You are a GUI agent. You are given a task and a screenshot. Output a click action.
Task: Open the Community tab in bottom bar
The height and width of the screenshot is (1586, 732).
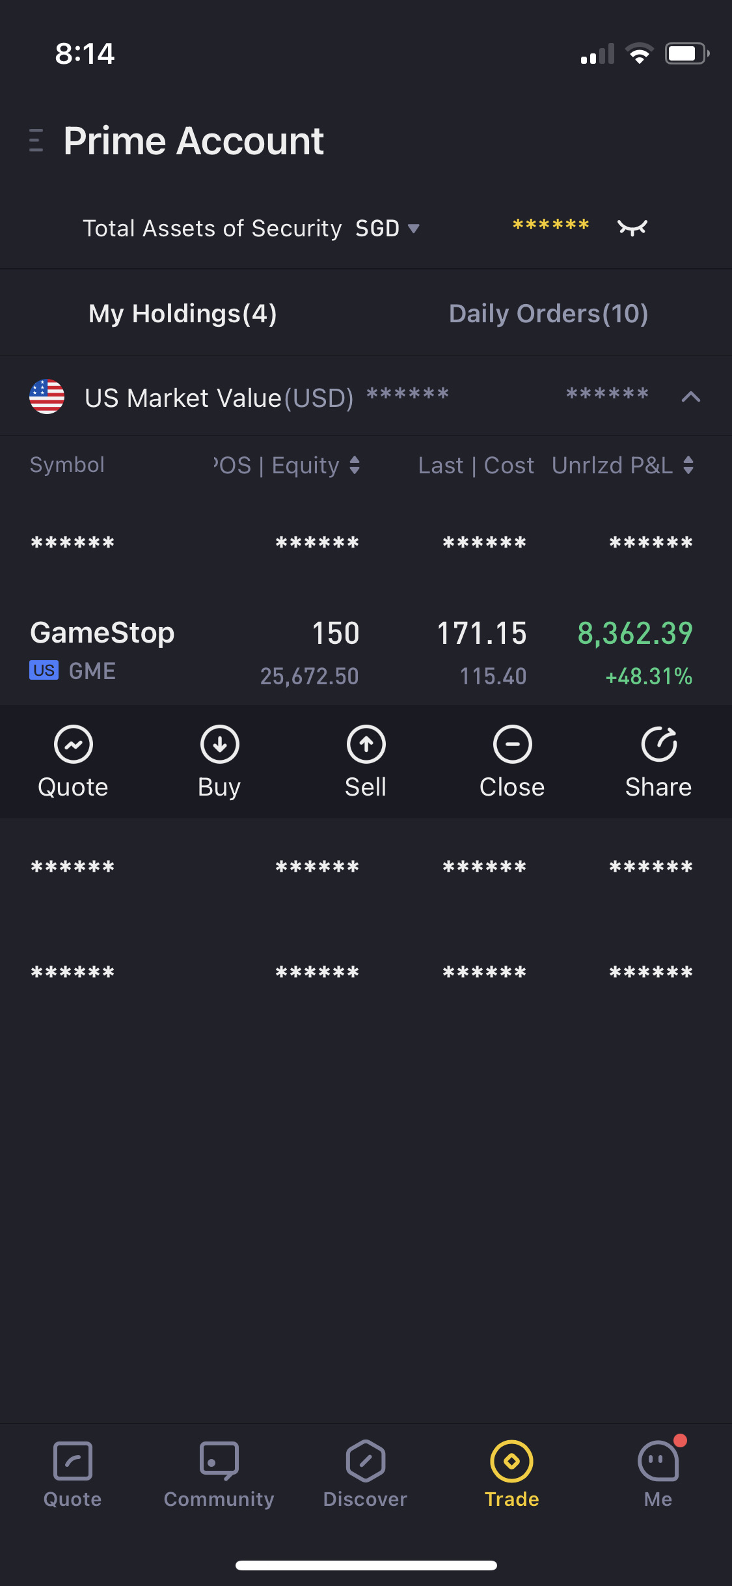tap(219, 1474)
